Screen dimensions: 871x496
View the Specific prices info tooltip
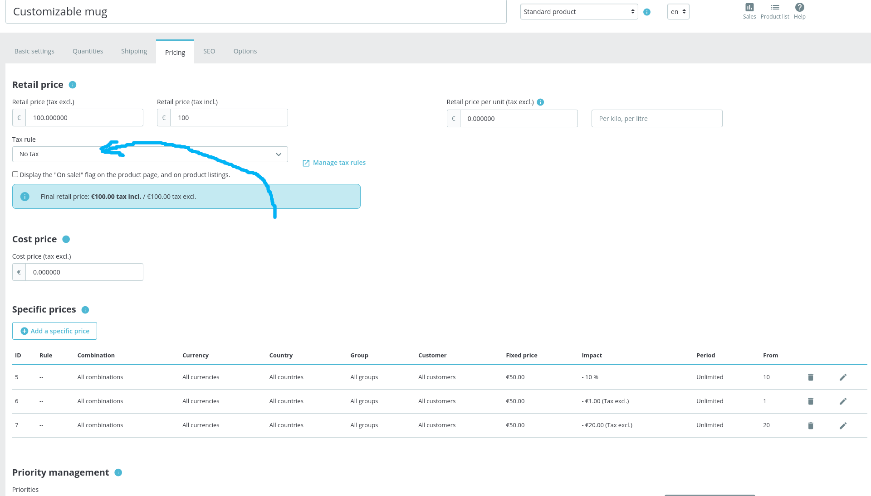pos(85,310)
